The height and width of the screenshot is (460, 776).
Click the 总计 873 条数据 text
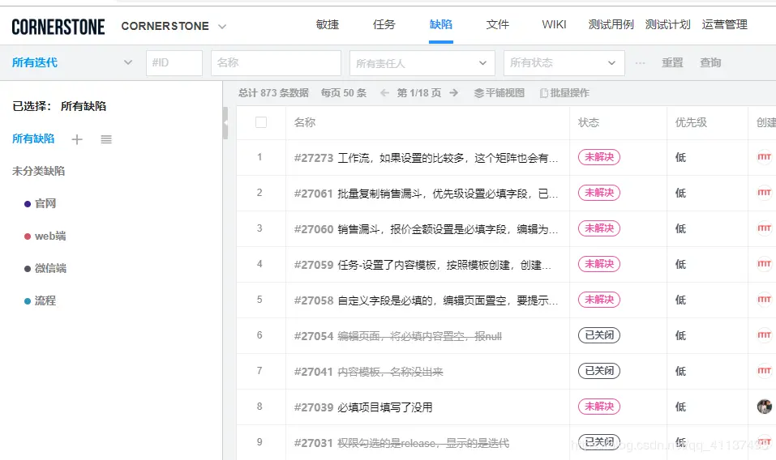[273, 93]
